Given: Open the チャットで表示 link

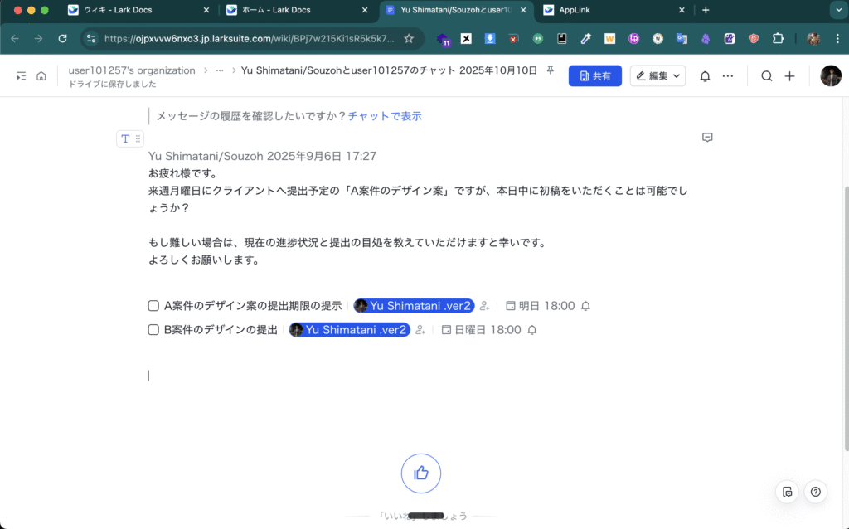Looking at the screenshot, I should pyautogui.click(x=385, y=116).
